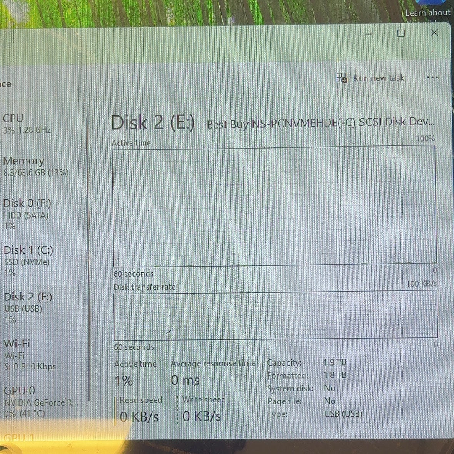Image resolution: width=454 pixels, height=454 pixels.
Task: Click the System disk No value
Action: (x=329, y=388)
